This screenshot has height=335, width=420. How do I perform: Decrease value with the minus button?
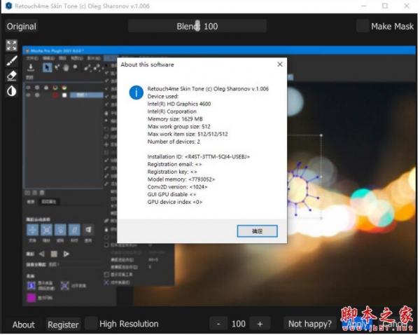click(218, 324)
